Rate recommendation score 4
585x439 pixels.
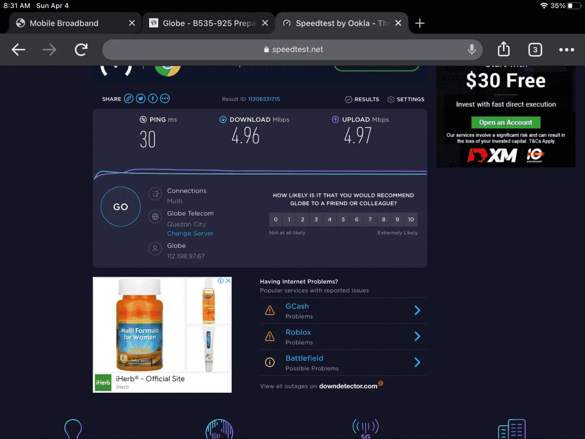pyautogui.click(x=330, y=219)
